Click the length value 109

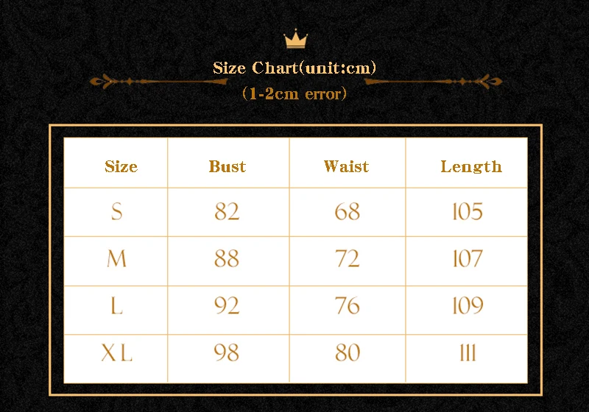[468, 306]
